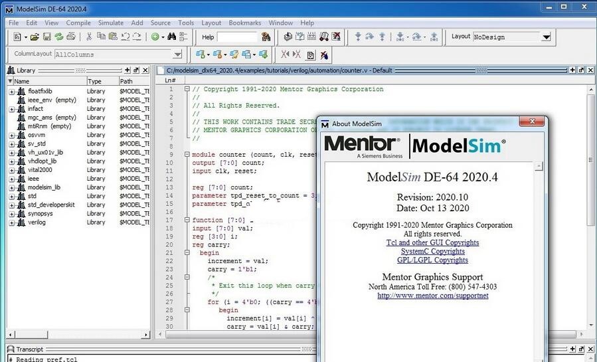Open the SystemC Copyrights link

pos(432,251)
